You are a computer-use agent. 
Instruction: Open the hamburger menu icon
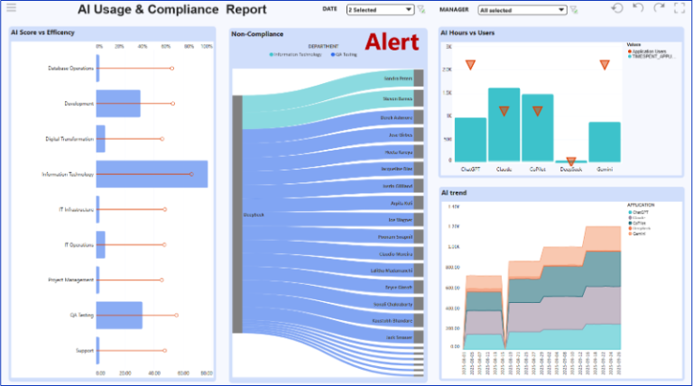(11, 8)
